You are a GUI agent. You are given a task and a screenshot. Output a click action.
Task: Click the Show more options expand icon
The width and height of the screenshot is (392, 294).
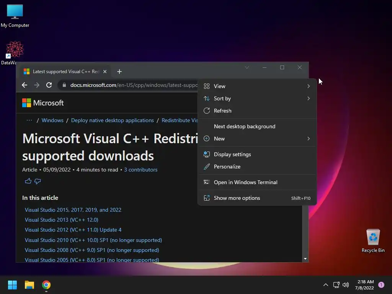pyautogui.click(x=206, y=198)
